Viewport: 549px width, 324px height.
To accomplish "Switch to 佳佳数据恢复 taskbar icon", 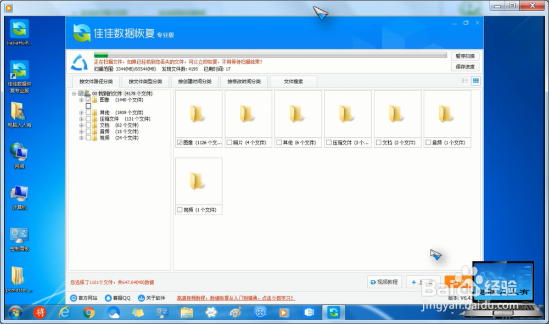I will 334,312.
